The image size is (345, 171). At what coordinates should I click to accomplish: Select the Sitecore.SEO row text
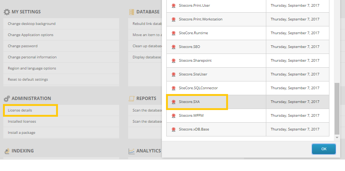tap(189, 47)
